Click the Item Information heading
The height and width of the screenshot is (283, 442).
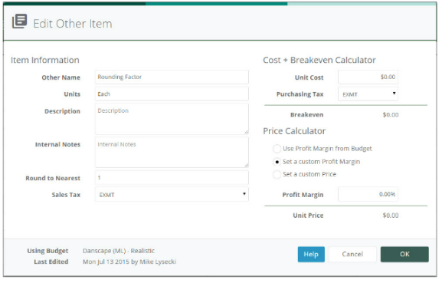tap(45, 60)
